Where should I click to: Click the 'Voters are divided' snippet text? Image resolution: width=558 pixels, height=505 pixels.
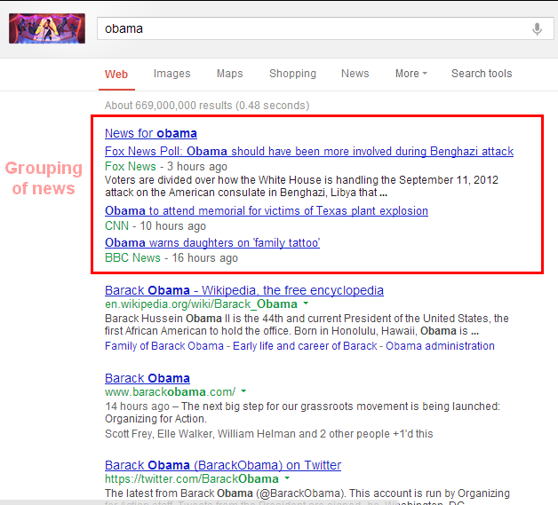[301, 186]
